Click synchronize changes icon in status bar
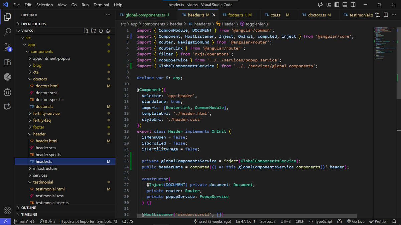Screen dimensions: 401x225 pos(32,221)
